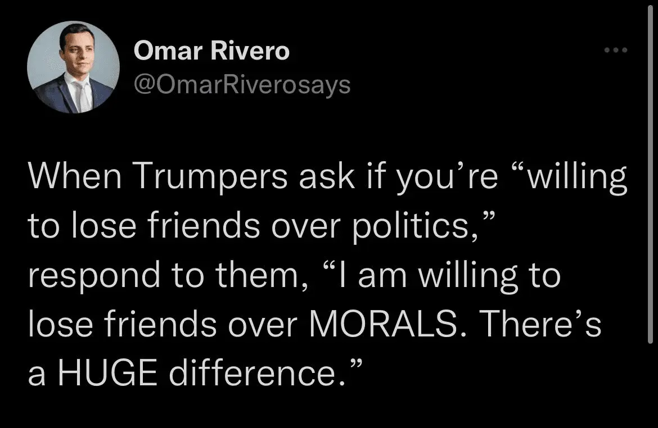This screenshot has height=428, width=658.
Task: Click the @OmarRiverosays handle
Action: [x=242, y=84]
